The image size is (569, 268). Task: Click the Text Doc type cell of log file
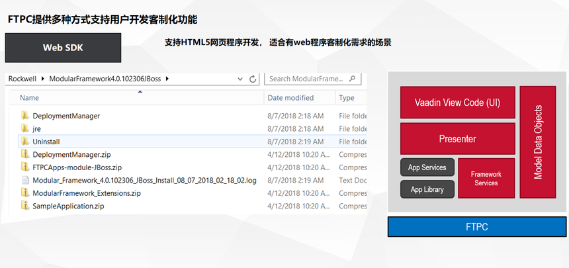point(353,180)
